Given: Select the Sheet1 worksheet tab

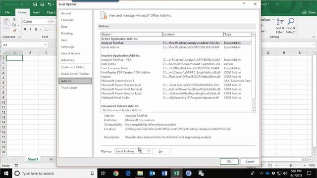Looking at the screenshot, I should point(33,159).
